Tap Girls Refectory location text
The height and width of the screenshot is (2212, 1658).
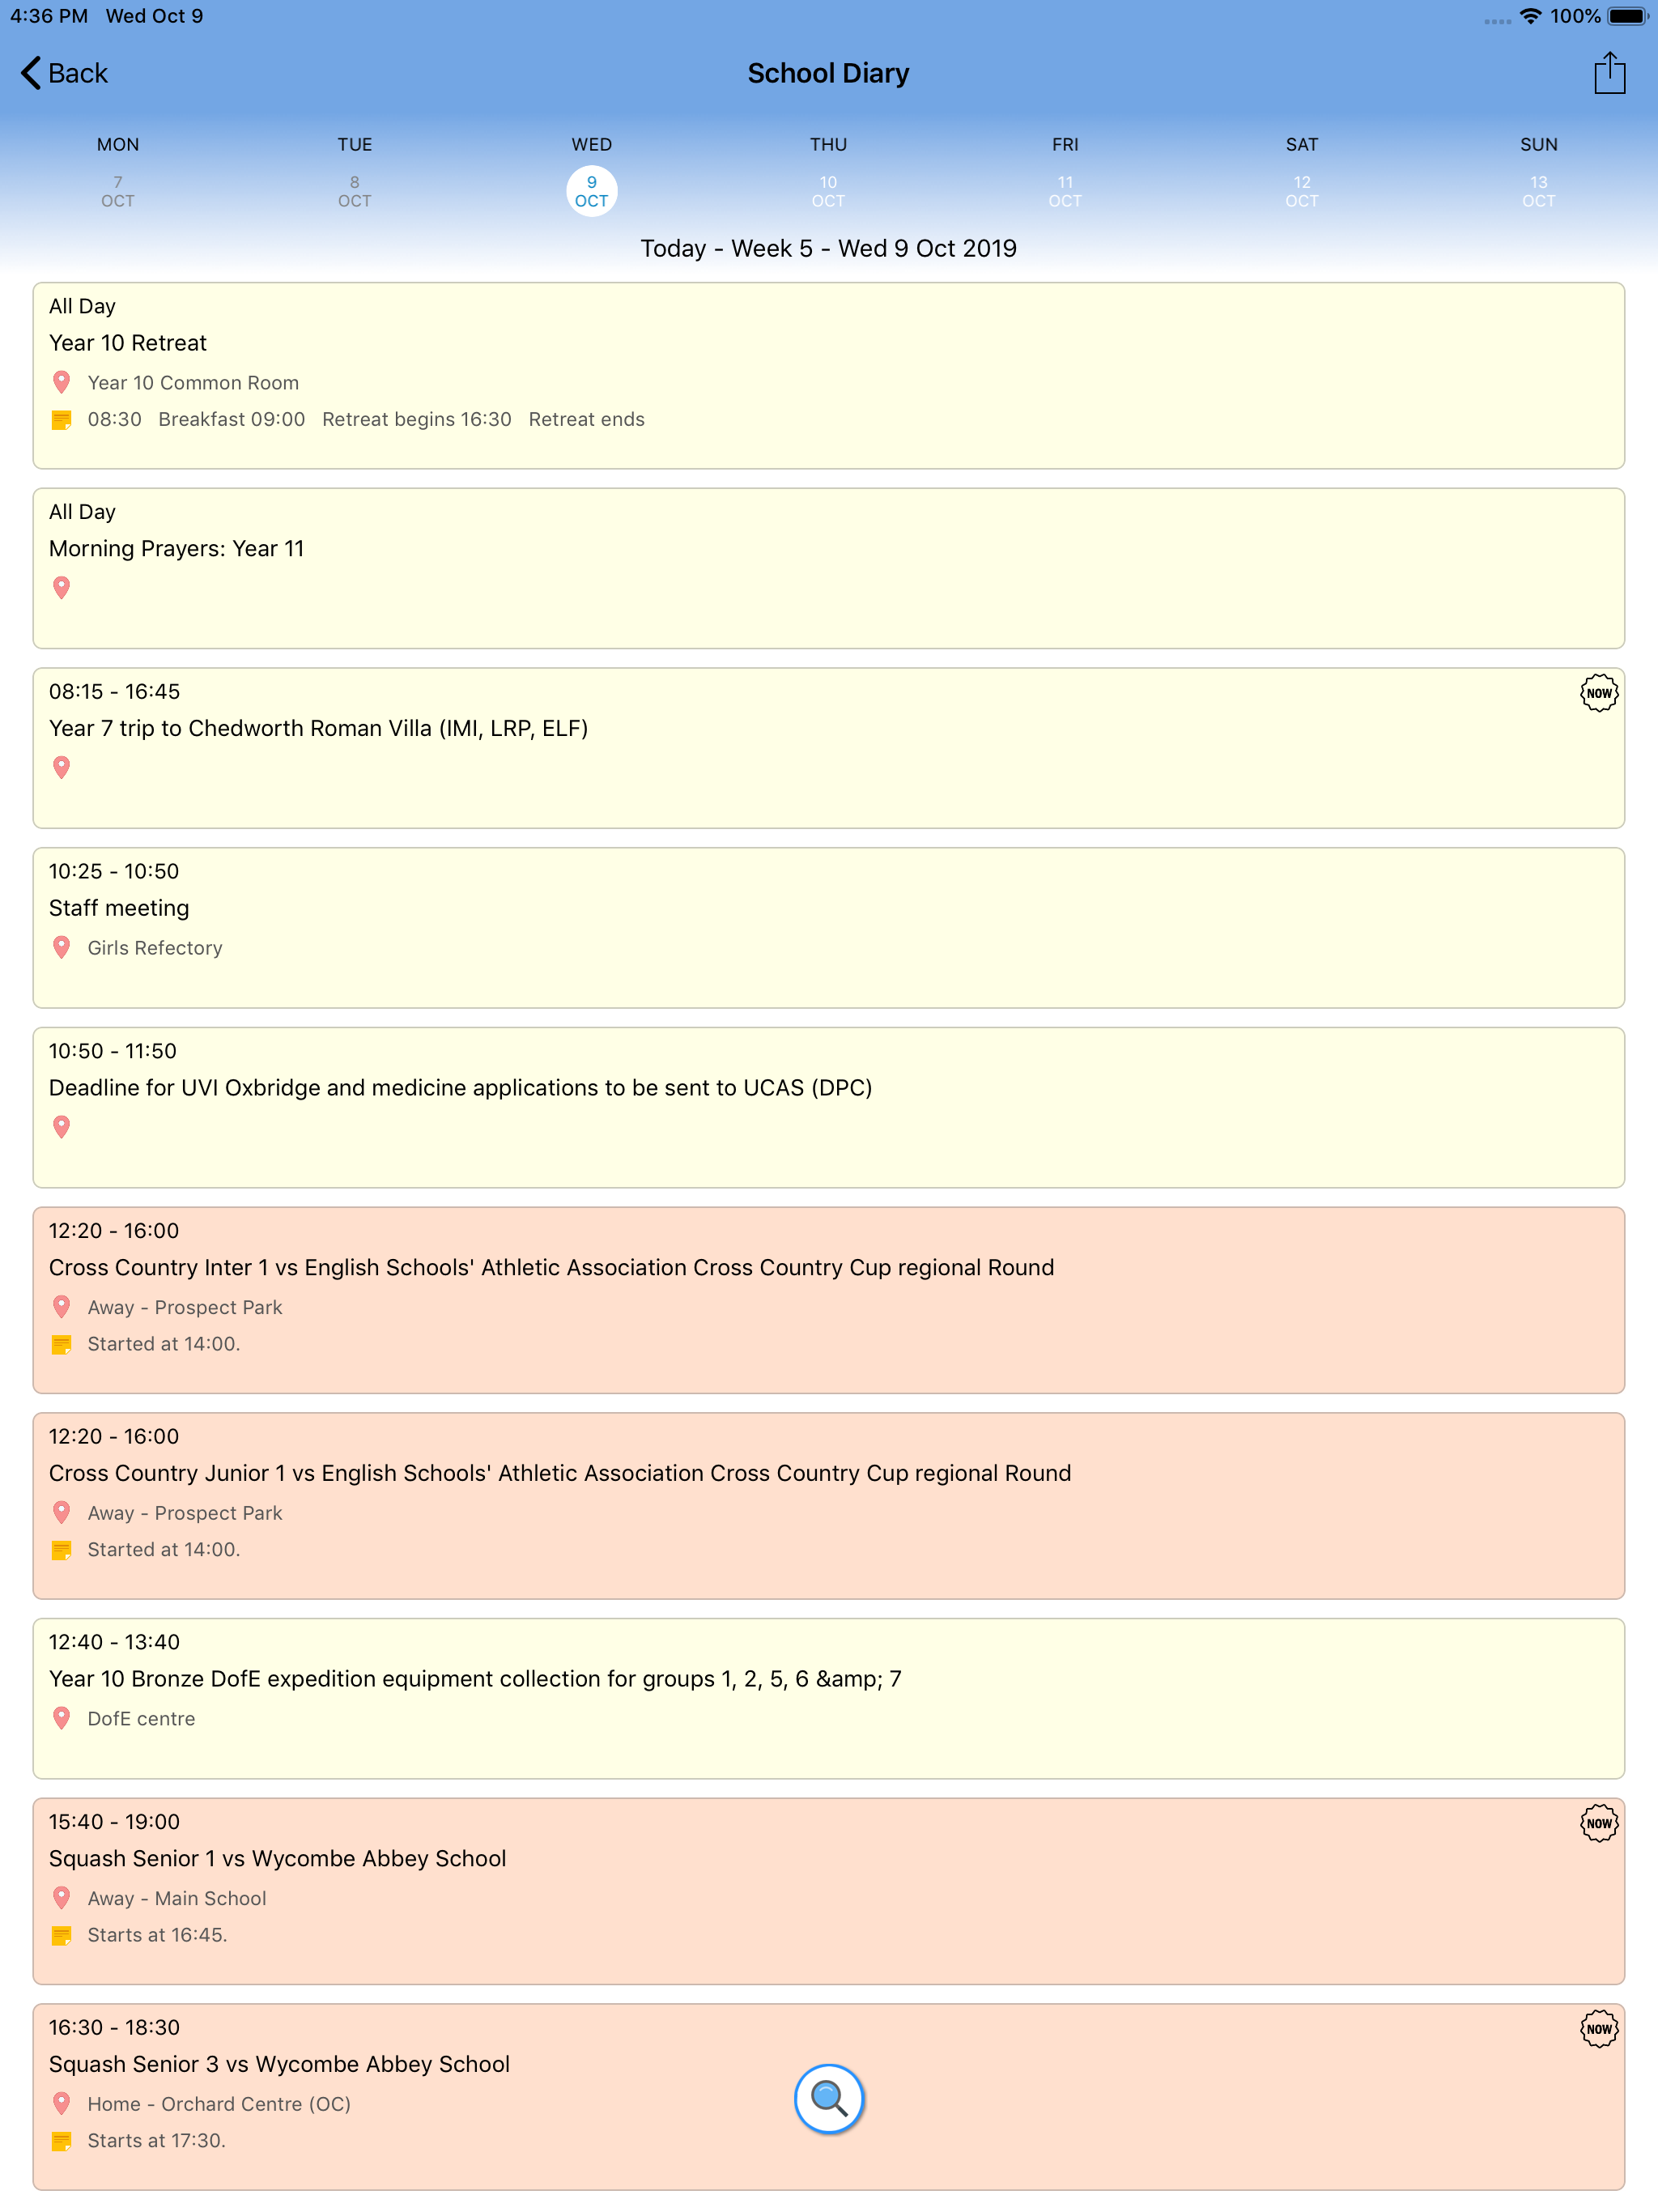155,947
